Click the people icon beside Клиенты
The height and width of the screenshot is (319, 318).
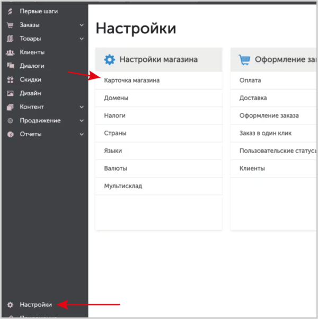[10, 52]
